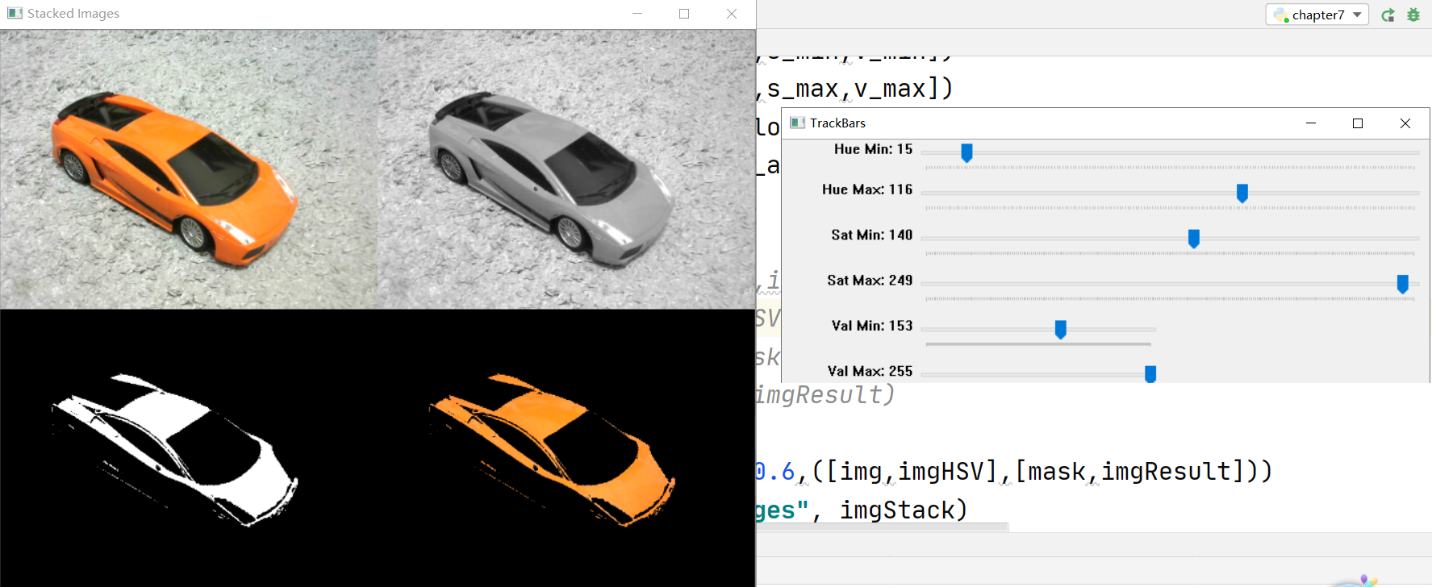Click 's_max,v_max])' in the code editor
1432x587 pixels.
[x=859, y=88]
